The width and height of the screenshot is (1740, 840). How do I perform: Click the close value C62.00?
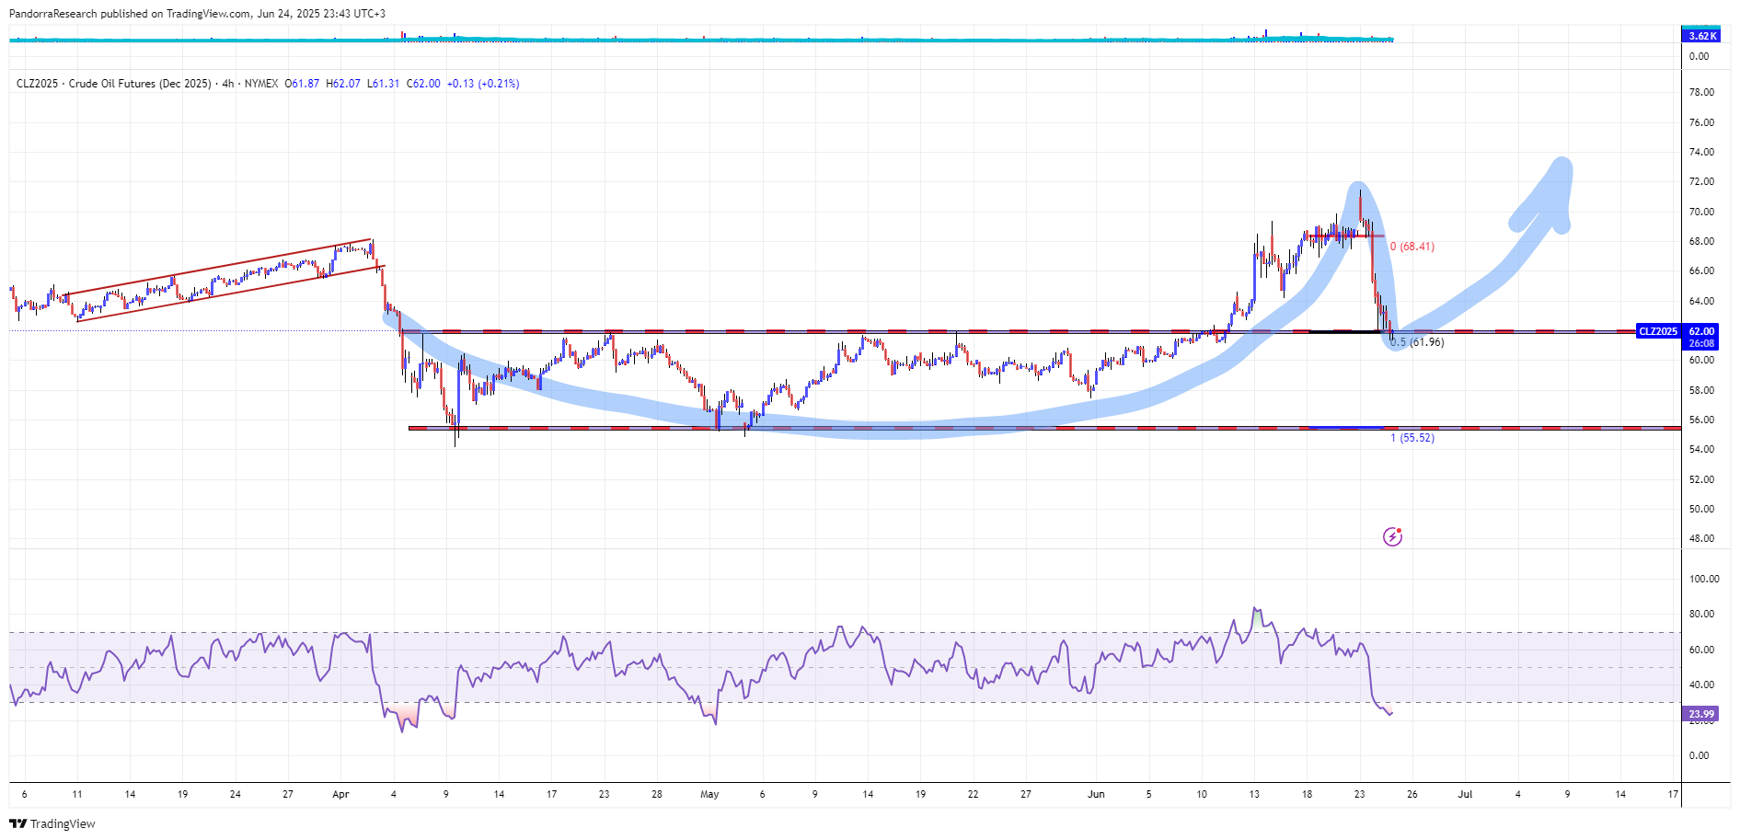423,84
